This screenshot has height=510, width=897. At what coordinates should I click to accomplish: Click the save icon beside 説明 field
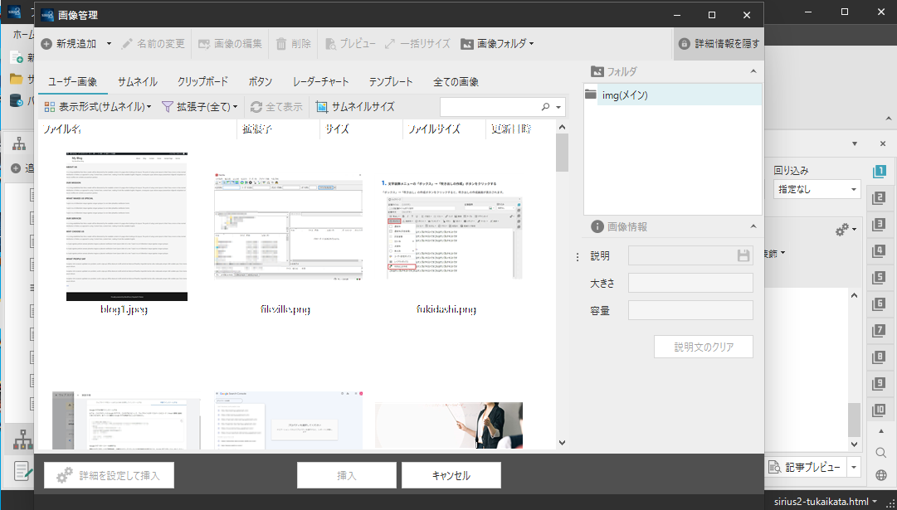[743, 256]
